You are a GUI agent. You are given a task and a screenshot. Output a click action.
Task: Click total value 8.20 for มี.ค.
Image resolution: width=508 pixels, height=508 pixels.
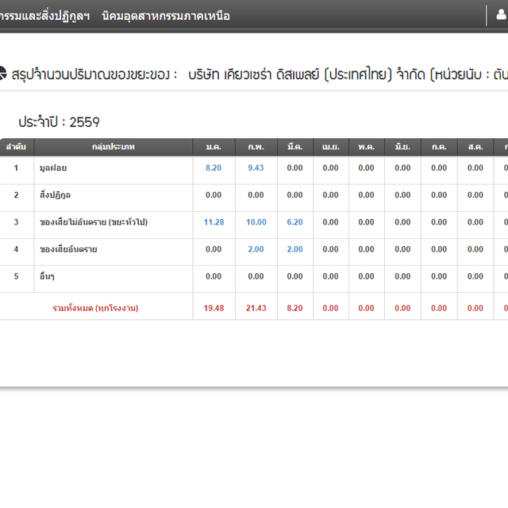(294, 308)
